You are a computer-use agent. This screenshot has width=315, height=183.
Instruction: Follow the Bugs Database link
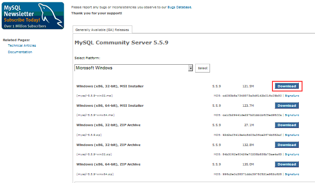(179, 7)
